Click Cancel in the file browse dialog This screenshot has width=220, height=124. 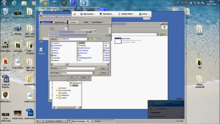click(103, 73)
